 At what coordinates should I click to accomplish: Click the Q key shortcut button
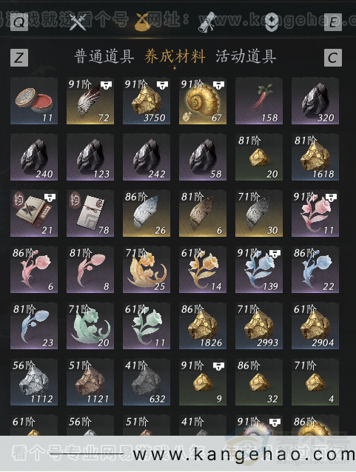(19, 22)
